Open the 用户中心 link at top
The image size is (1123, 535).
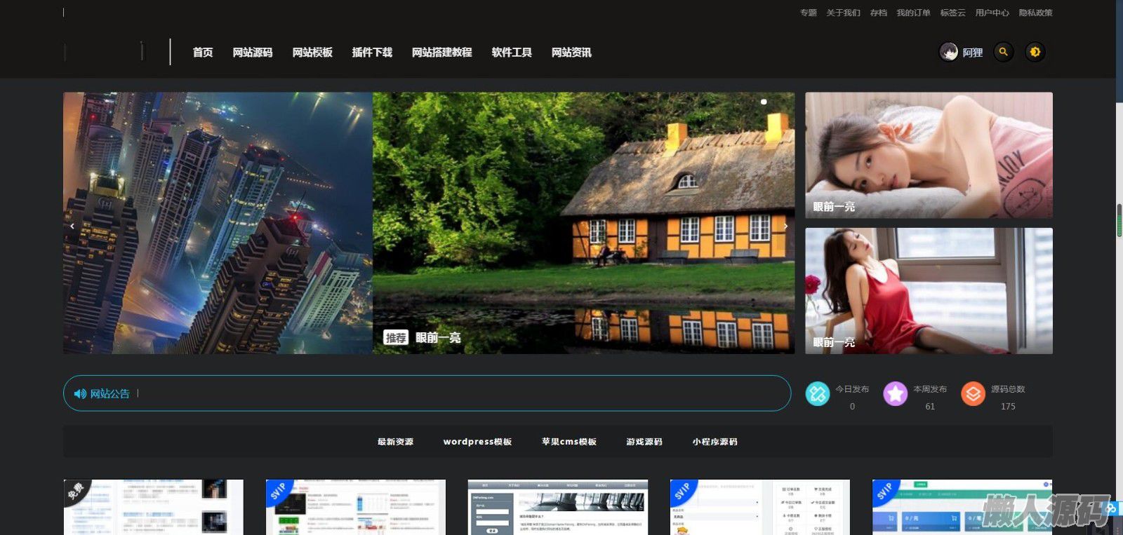[x=992, y=13]
